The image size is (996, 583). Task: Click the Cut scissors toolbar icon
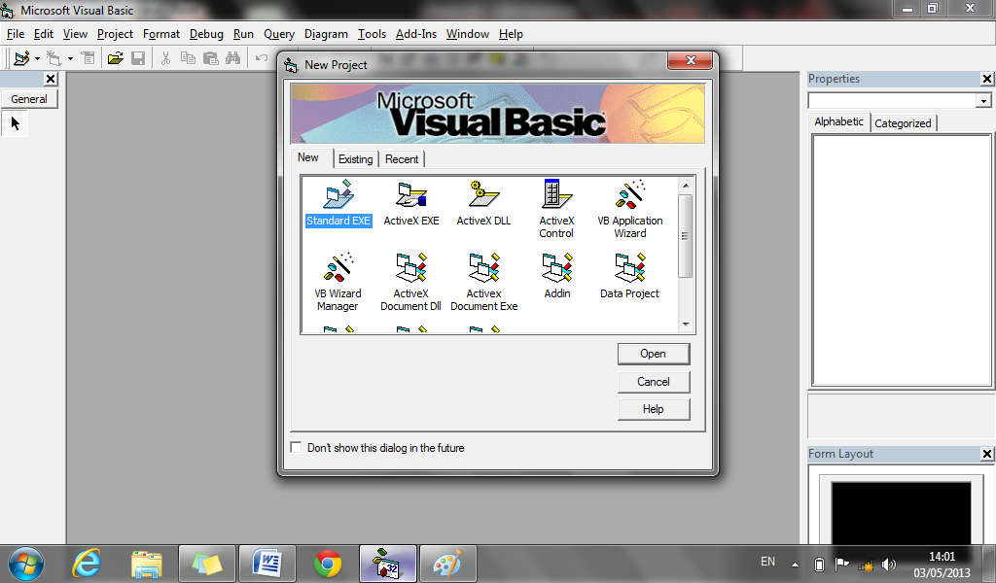[165, 58]
